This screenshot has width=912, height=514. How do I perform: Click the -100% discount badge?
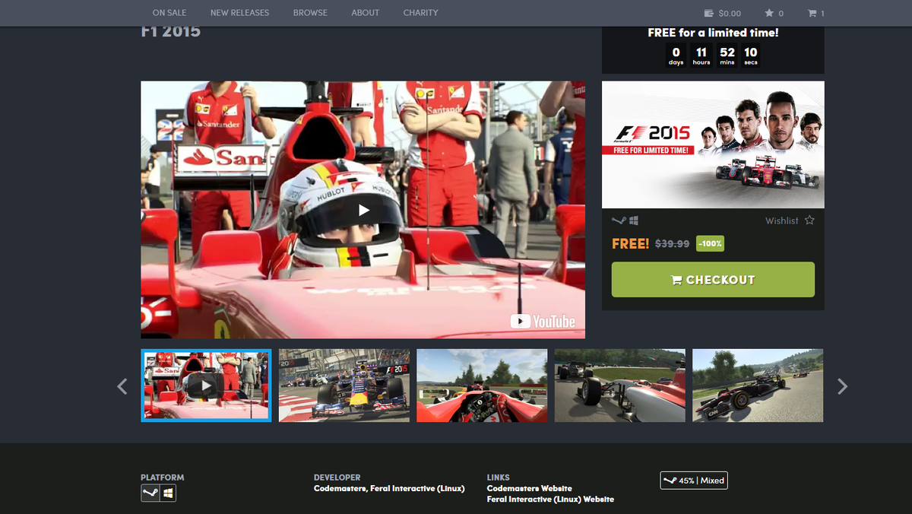(710, 244)
